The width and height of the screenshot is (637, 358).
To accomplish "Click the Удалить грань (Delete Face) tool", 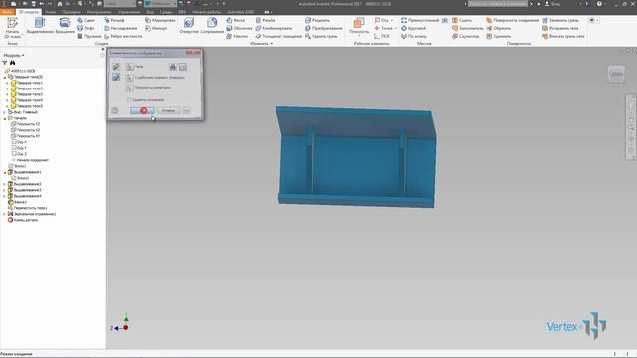I will click(320, 36).
